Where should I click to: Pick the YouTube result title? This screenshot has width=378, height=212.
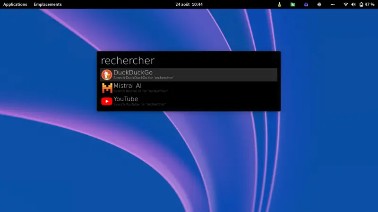tap(126, 99)
